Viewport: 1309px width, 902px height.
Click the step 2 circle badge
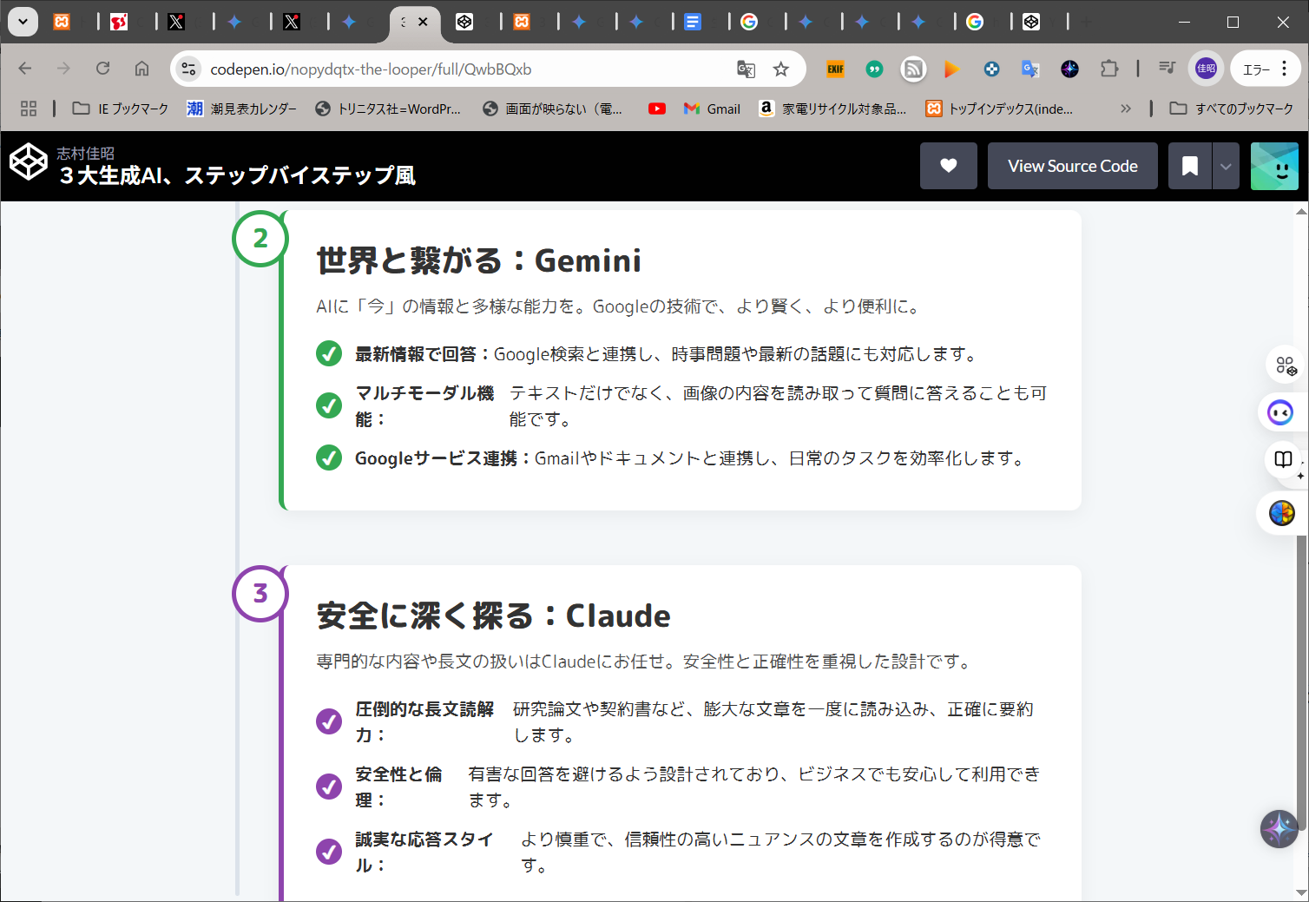(x=260, y=238)
